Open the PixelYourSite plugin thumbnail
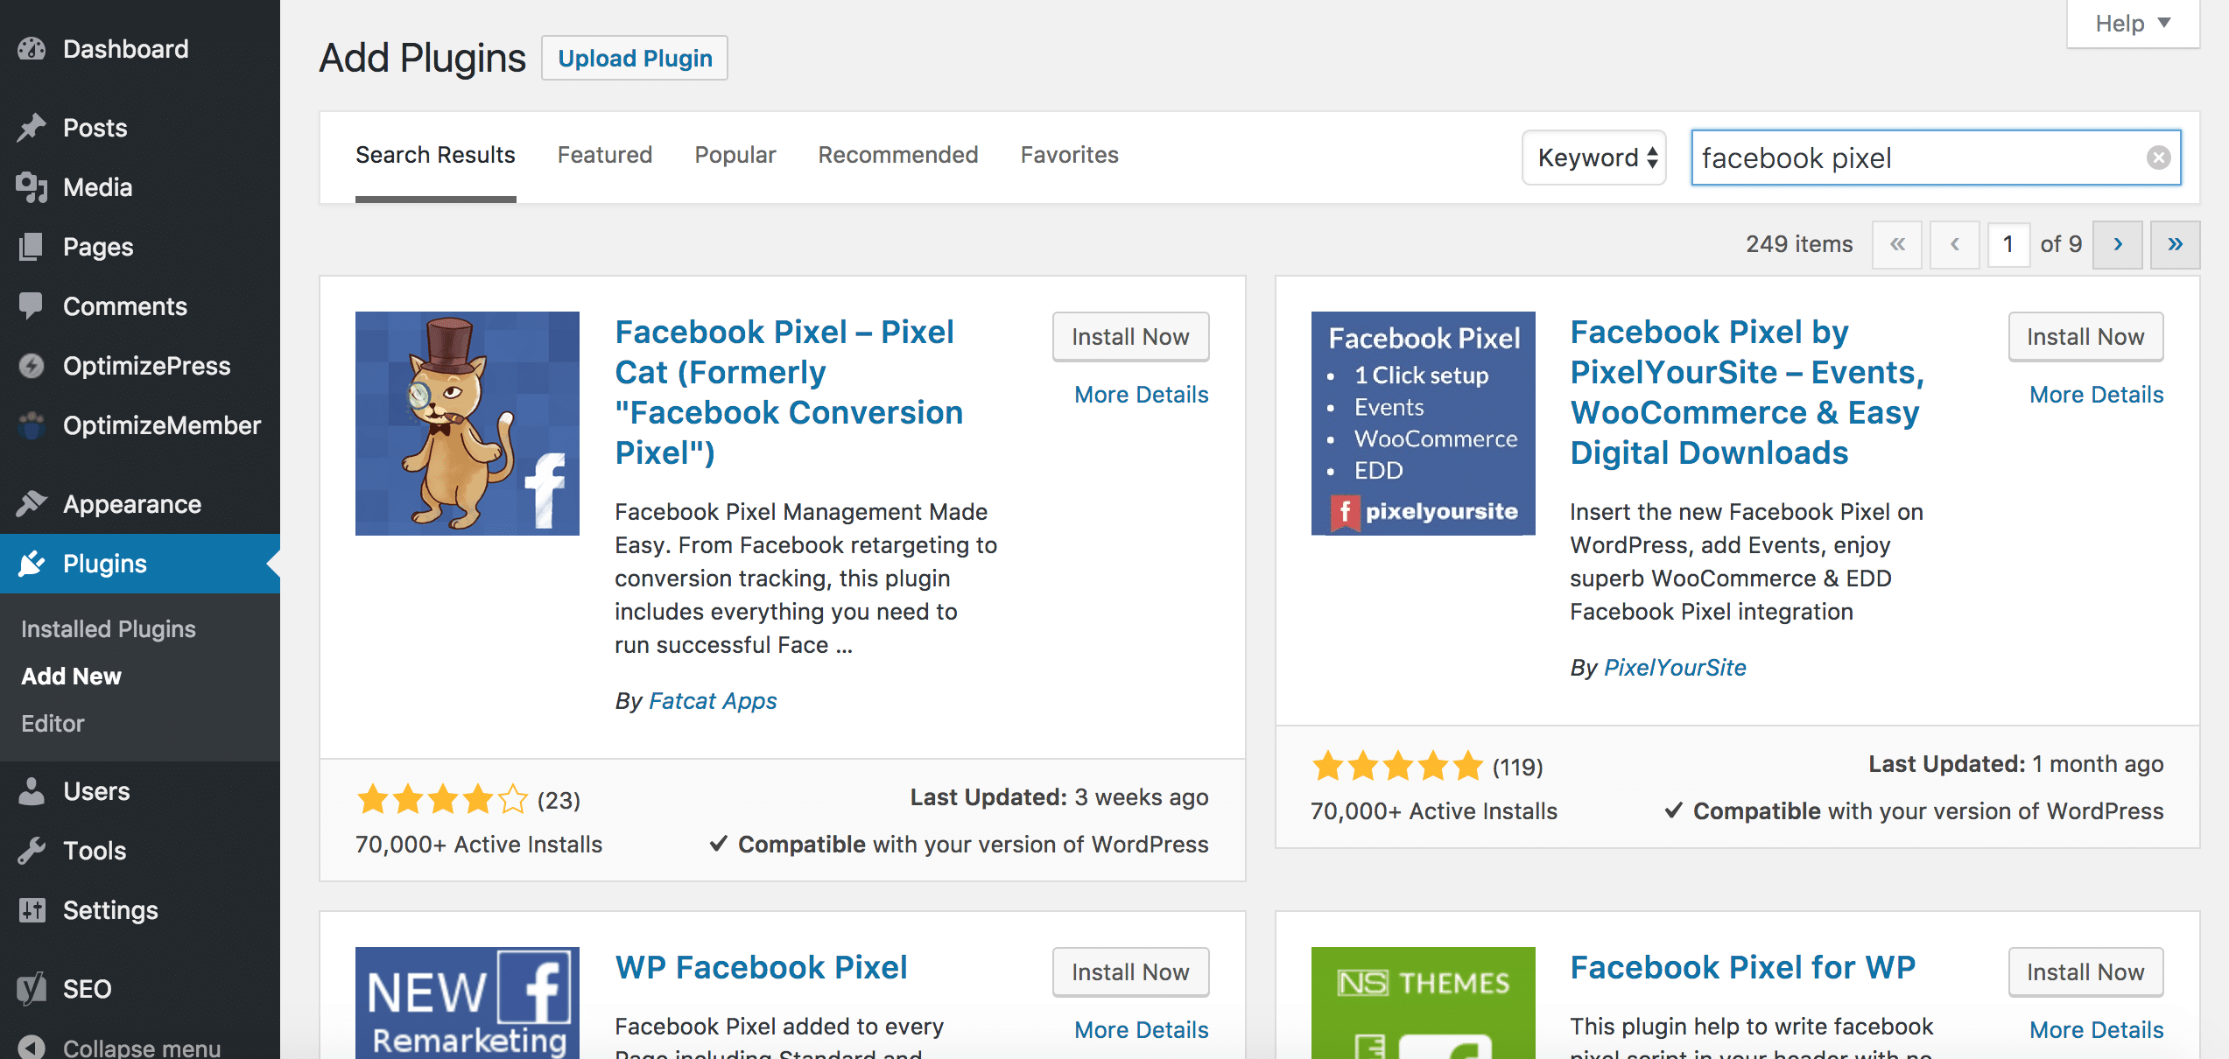The image size is (2229, 1059). coord(1424,424)
